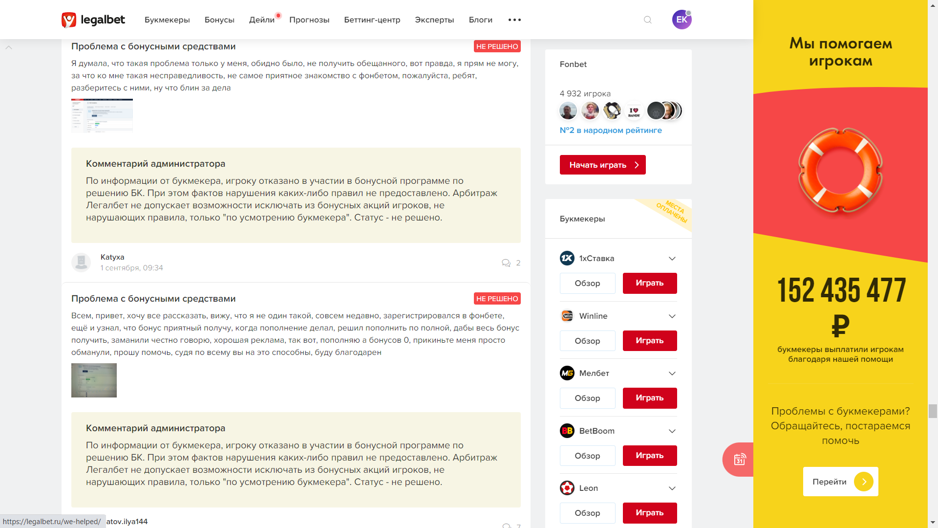This screenshot has width=938, height=528.
Task: Expand the Мелбет bookmaker chevron
Action: (672, 374)
